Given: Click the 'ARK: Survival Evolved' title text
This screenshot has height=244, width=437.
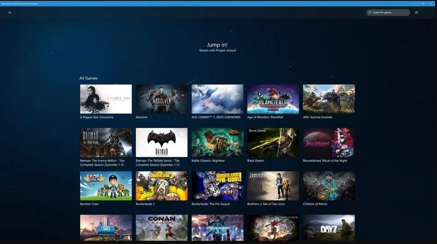Looking at the screenshot, I should (317, 117).
